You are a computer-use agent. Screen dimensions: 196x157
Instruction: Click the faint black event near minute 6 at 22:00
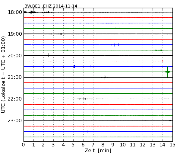point(83,99)
